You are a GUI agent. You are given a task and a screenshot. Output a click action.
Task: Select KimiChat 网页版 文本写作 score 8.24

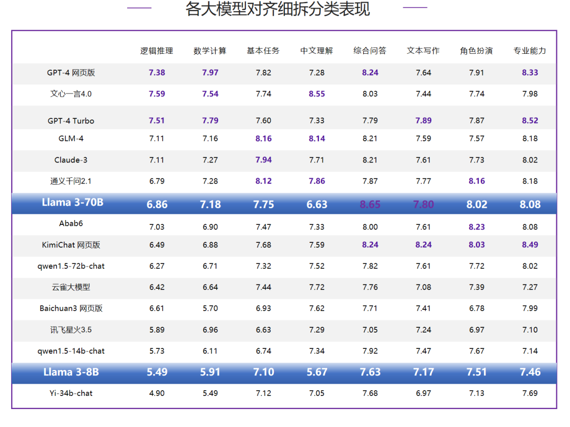coord(423,245)
